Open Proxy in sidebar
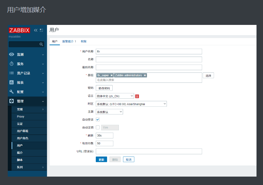263x185 pixels. [29, 116]
